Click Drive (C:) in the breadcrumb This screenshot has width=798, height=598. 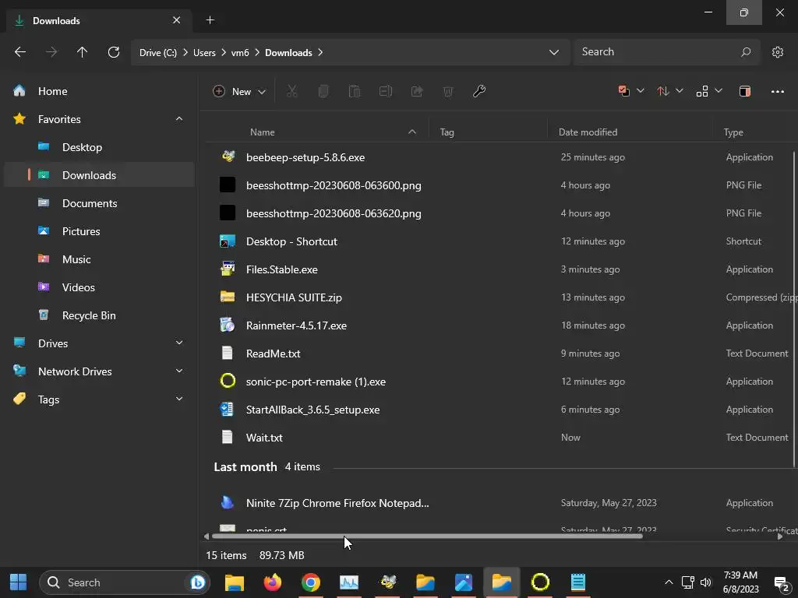coord(157,52)
